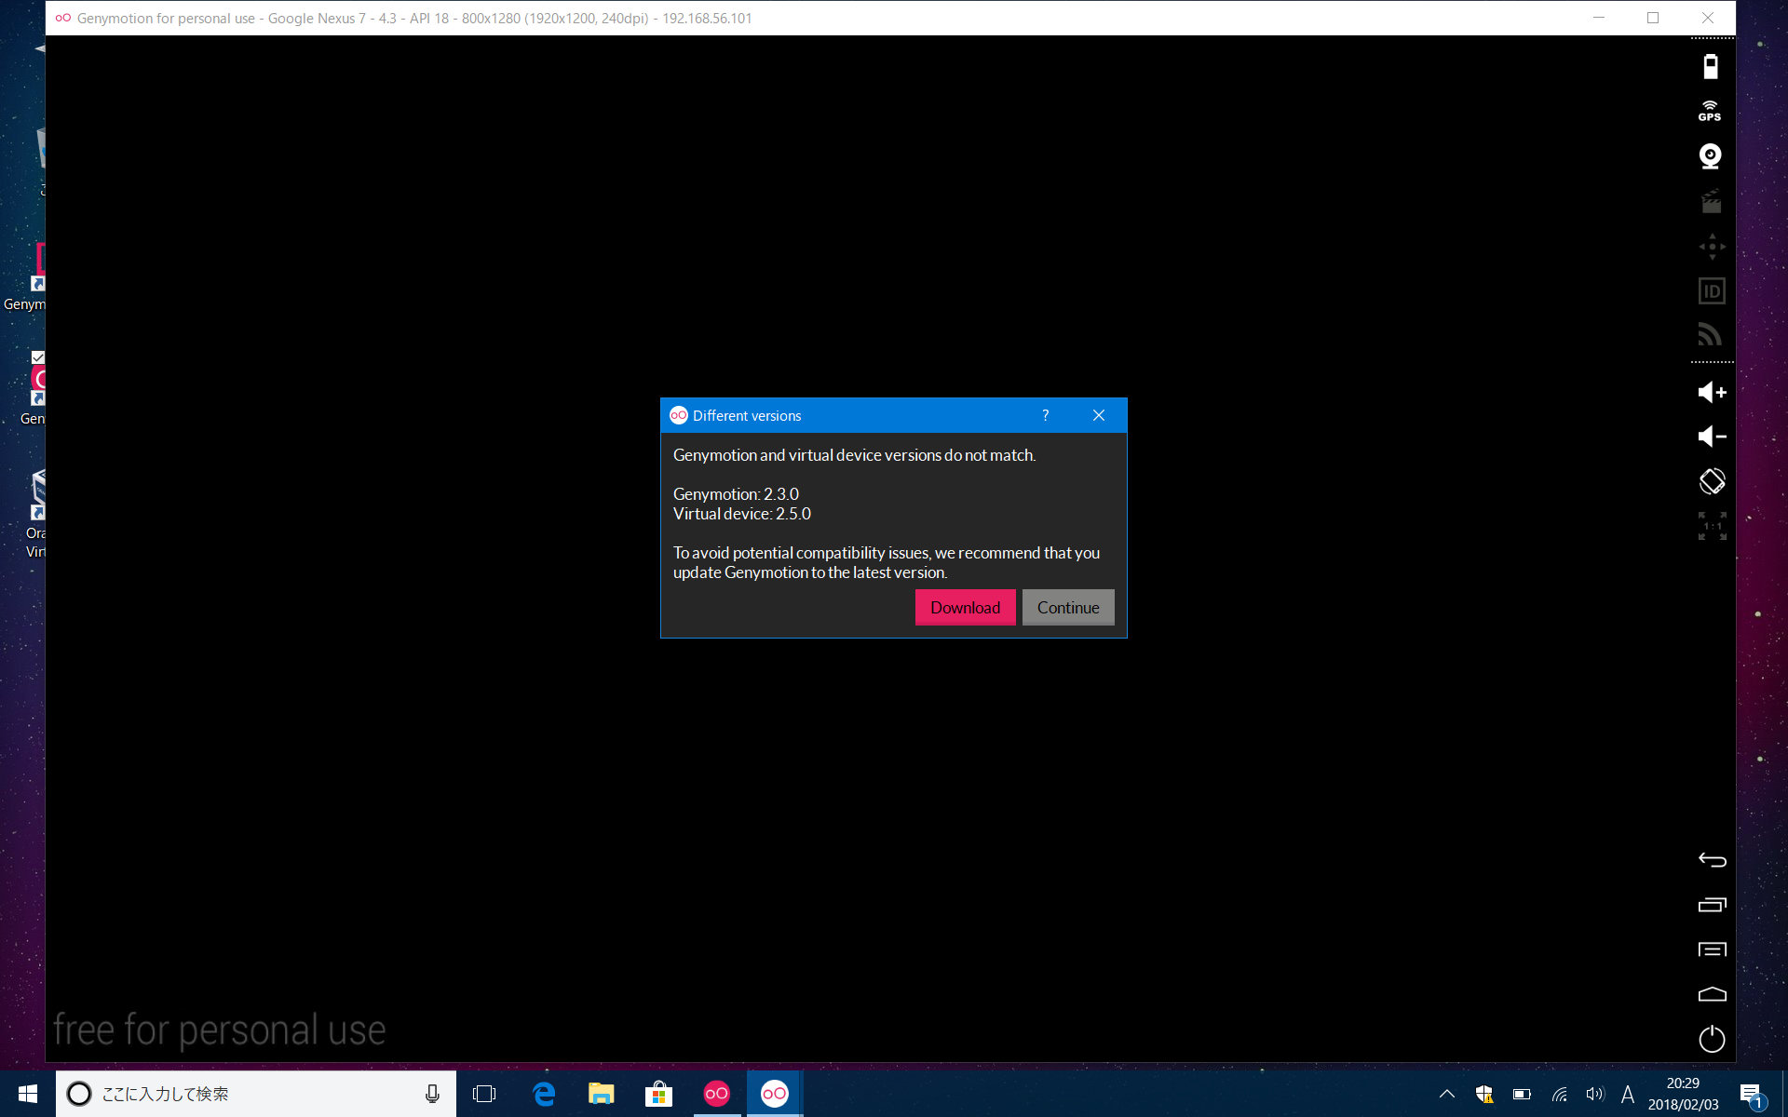Open the GPS widget
Image resolution: width=1788 pixels, height=1117 pixels.
[1711, 111]
